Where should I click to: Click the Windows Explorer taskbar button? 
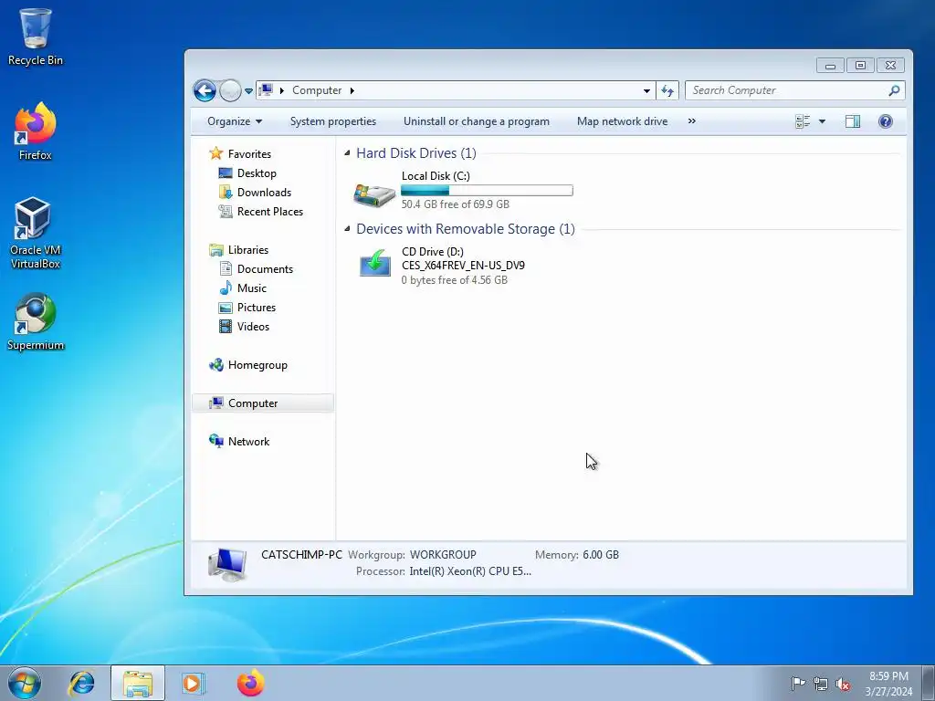pos(138,683)
